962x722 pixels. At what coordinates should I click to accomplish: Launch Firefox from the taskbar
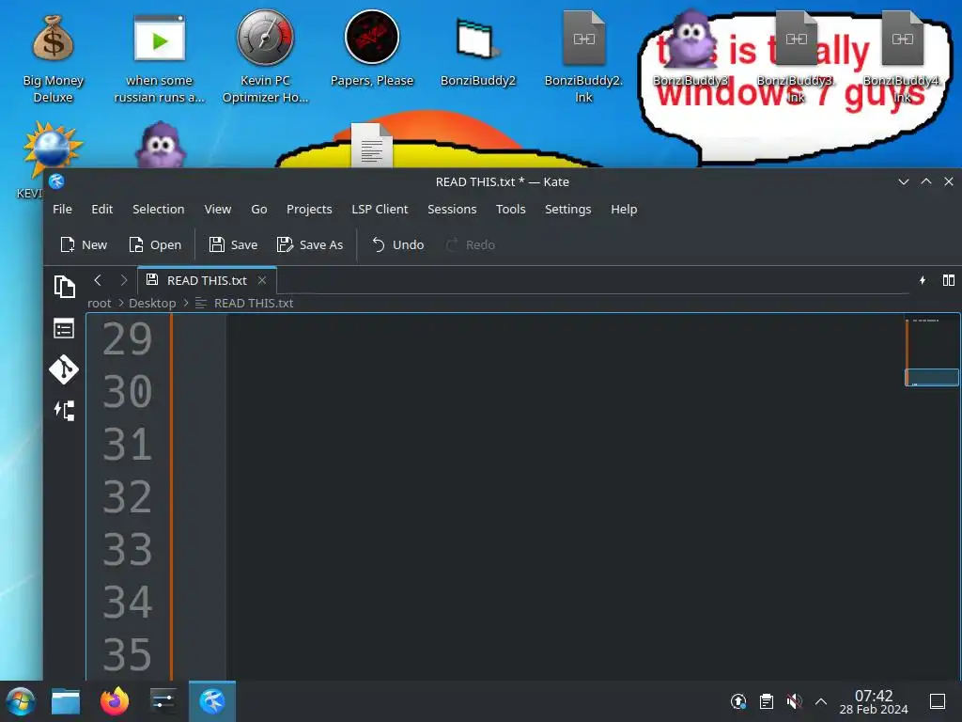click(x=115, y=701)
